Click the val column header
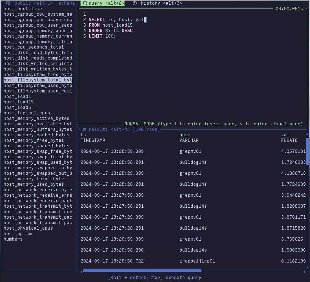Screen dimensions: 310x282 285,135
